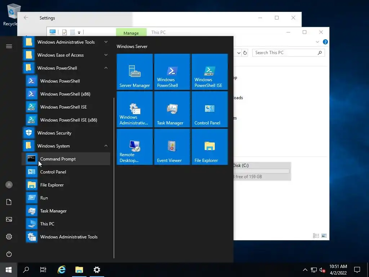Screen dimensions: 369x277
Task: Click the Start button on the taskbar
Action: (9, 270)
